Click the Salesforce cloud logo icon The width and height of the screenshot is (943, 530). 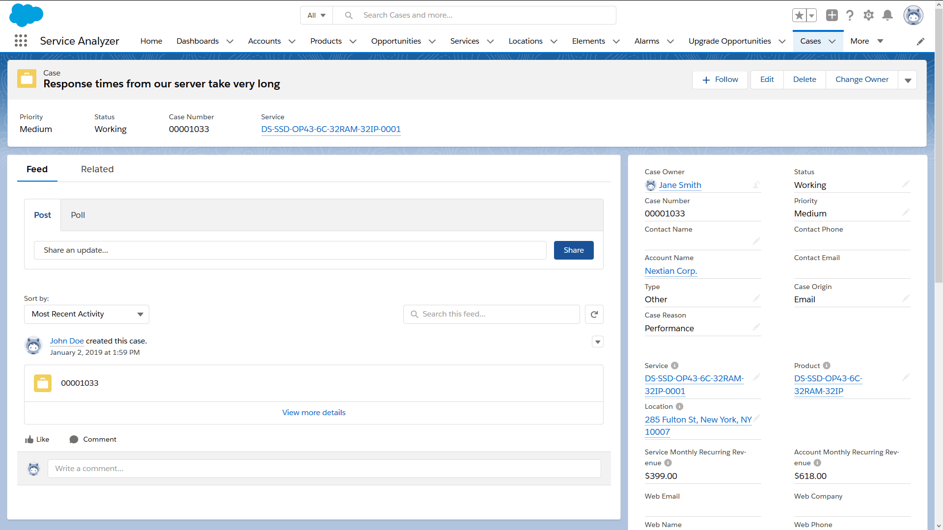[26, 15]
